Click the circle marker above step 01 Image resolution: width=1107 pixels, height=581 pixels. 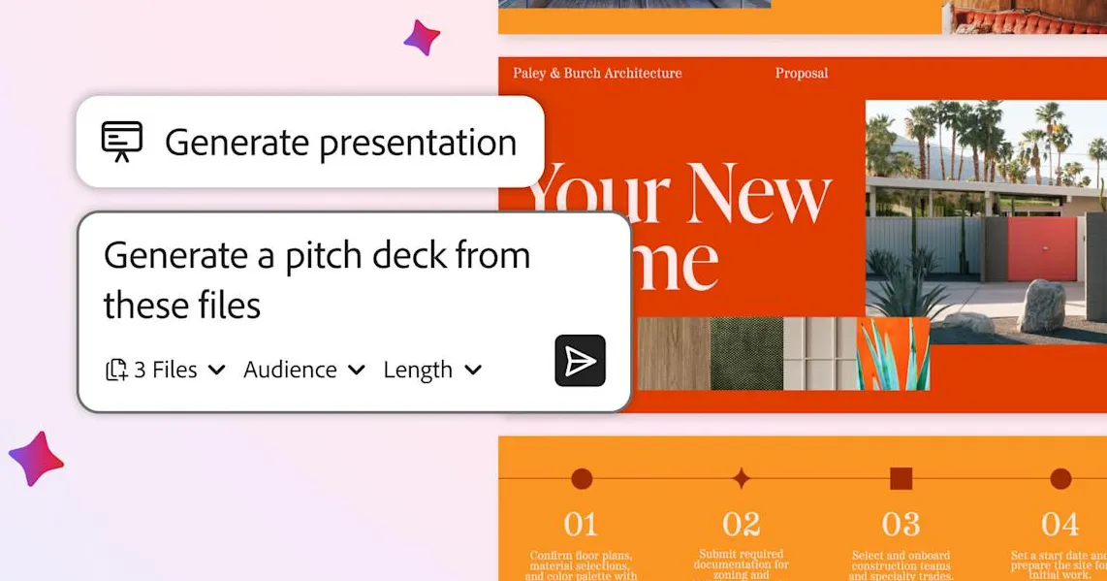click(581, 477)
